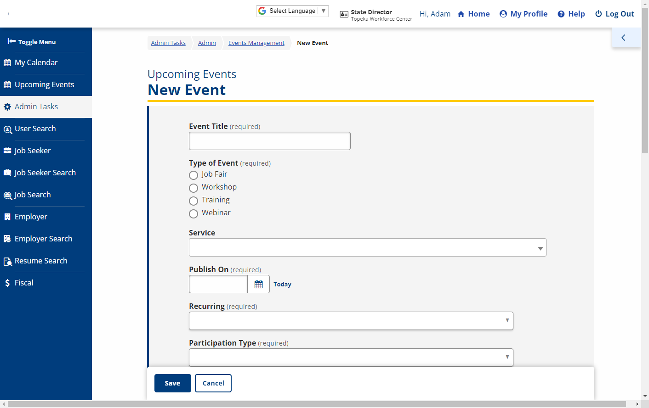Screen dimensions: 649x408
Task: Open My Profile from the header
Action: click(x=524, y=14)
